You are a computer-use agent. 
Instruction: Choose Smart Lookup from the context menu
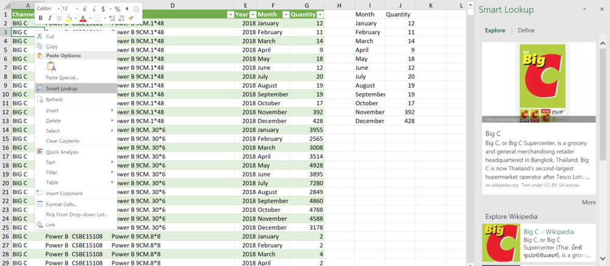click(62, 88)
